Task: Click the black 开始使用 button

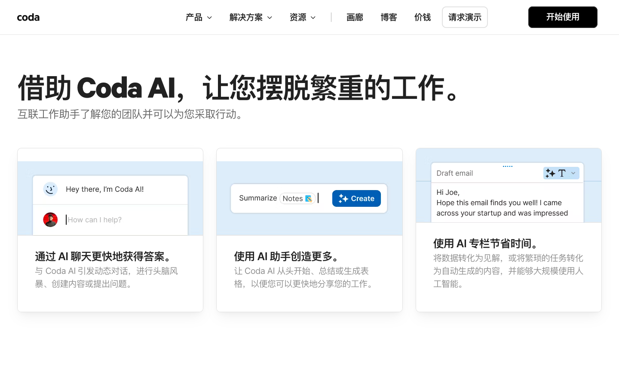Action: (563, 17)
